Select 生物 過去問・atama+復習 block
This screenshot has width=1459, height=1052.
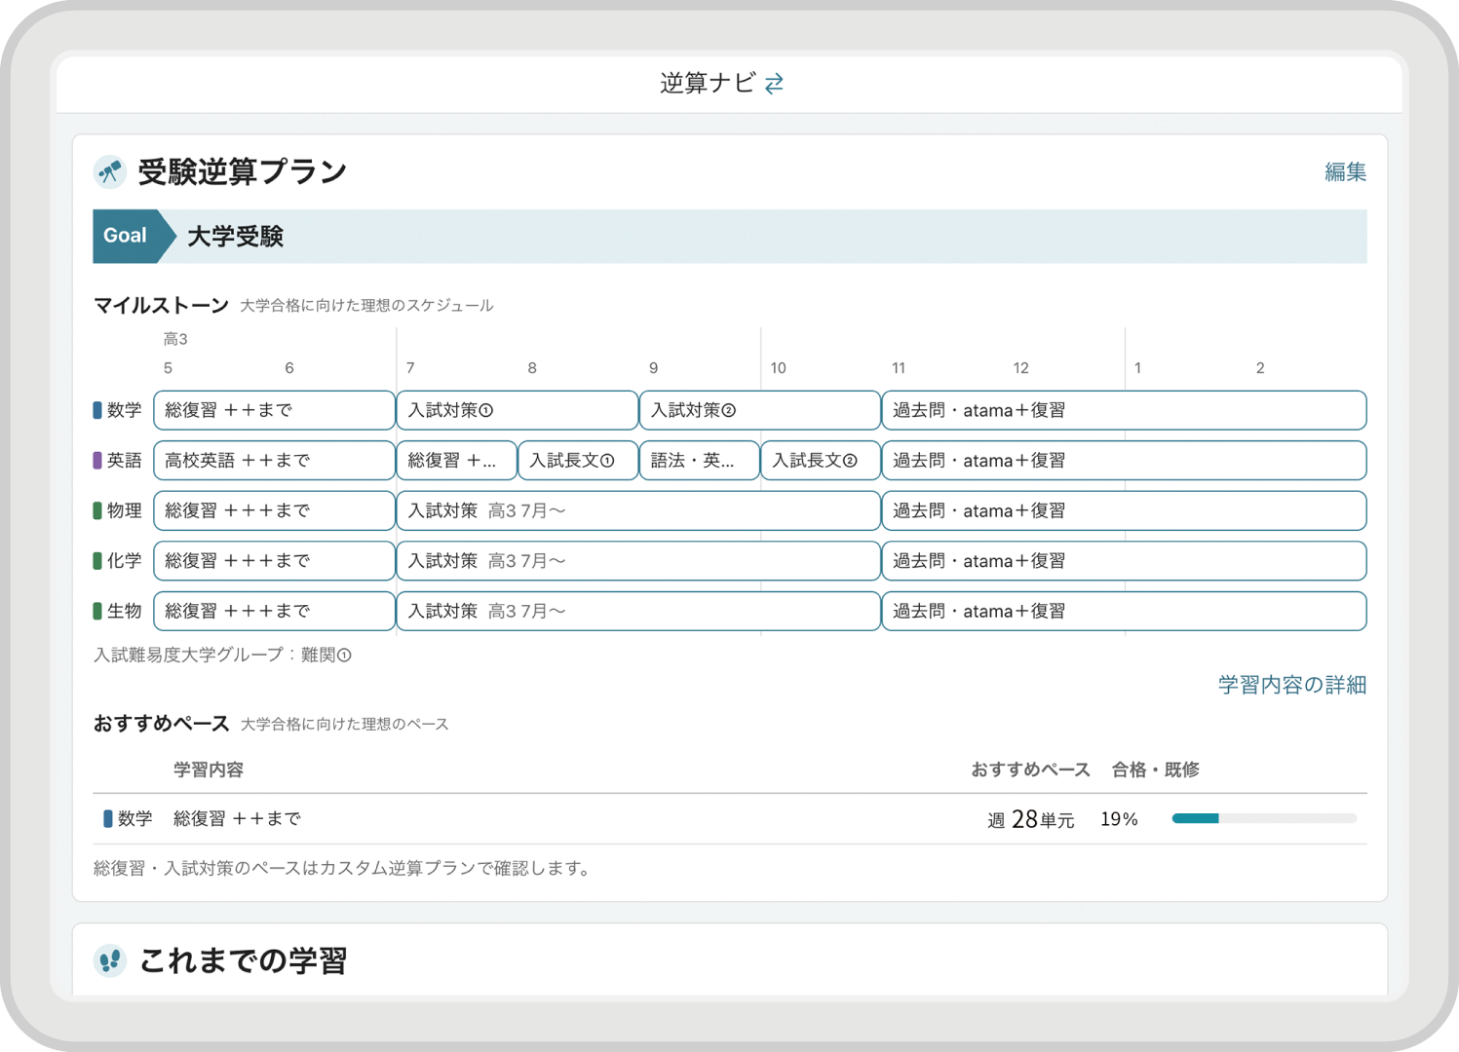click(x=1123, y=611)
